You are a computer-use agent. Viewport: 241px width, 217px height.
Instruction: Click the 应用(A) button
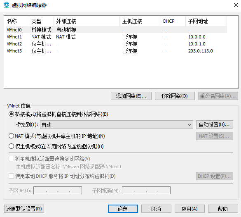pos(190,209)
